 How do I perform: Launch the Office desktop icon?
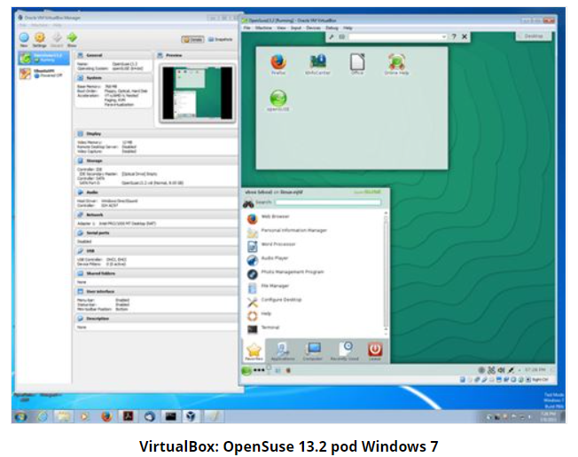356,62
